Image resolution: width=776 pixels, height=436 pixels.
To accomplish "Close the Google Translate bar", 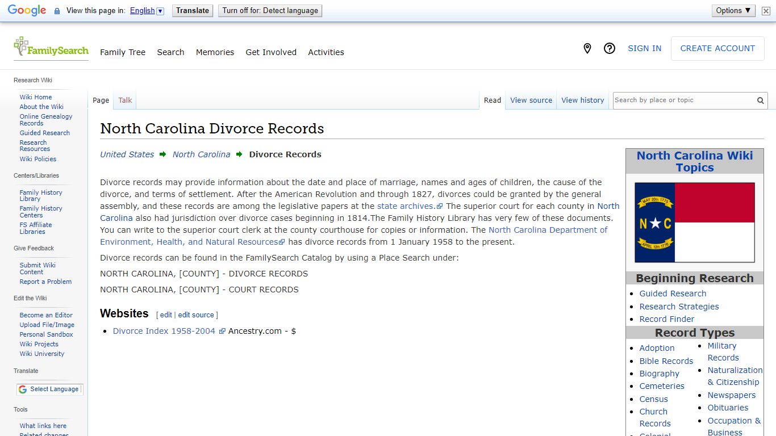I will [766, 11].
